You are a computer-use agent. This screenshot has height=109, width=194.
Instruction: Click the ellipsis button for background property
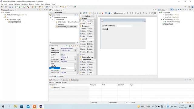click(x=75, y=51)
